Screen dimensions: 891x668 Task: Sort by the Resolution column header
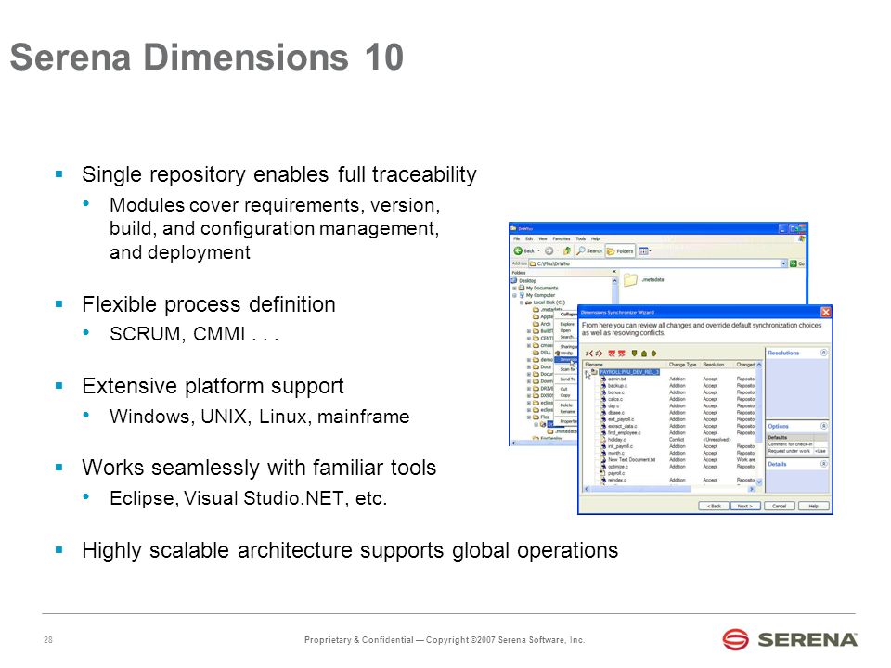(716, 365)
